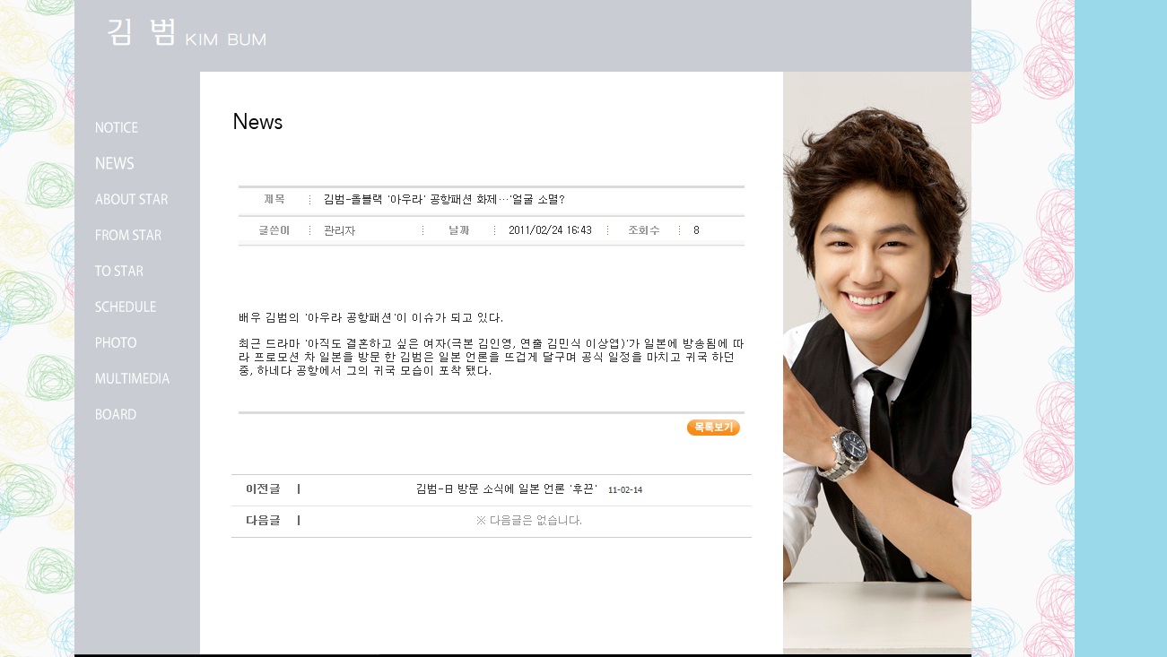Click the orange 목록보기 list button
This screenshot has width=1167, height=657.
click(x=713, y=428)
